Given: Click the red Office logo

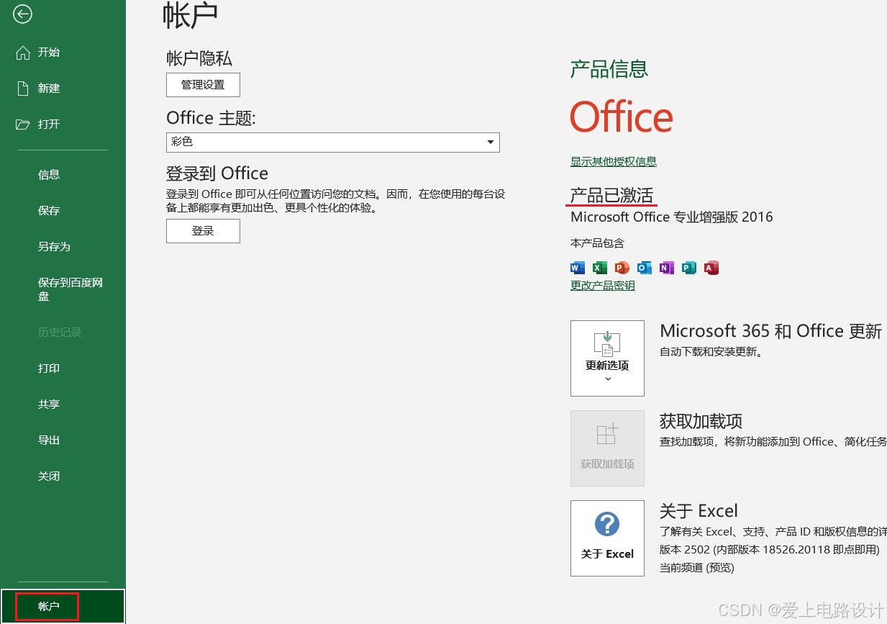Looking at the screenshot, I should [x=622, y=117].
